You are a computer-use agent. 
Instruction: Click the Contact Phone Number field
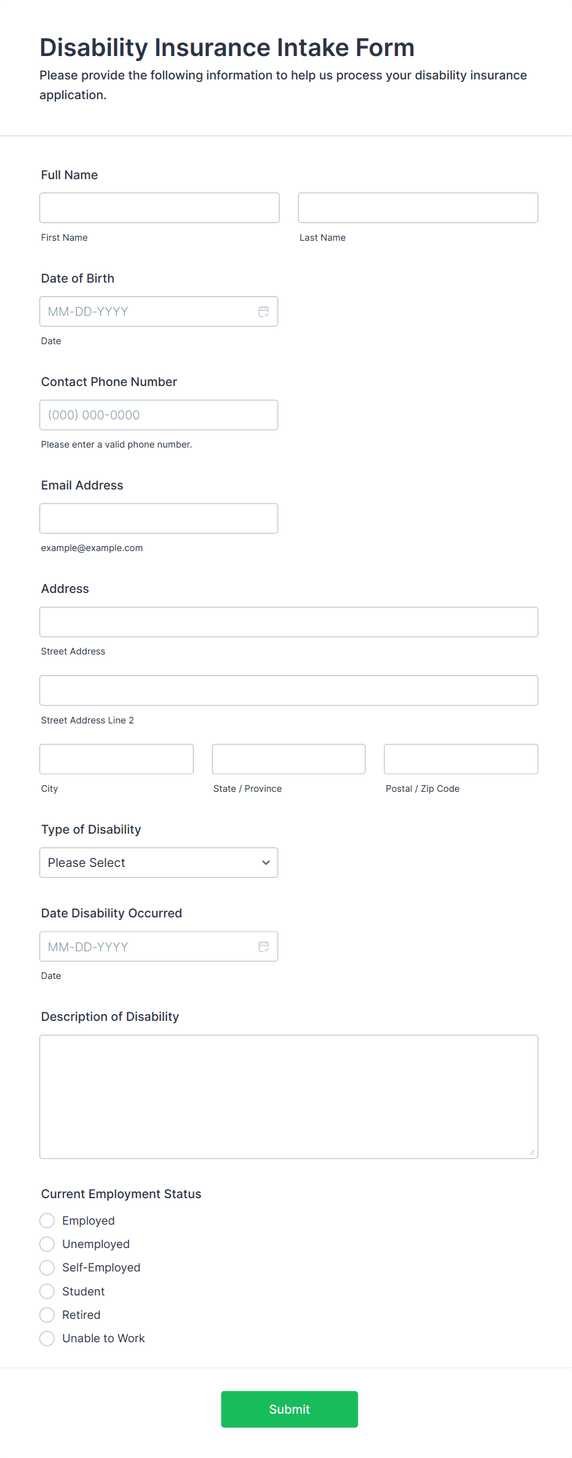click(x=159, y=414)
